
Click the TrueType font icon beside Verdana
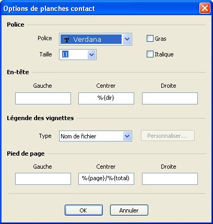[x=66, y=40]
